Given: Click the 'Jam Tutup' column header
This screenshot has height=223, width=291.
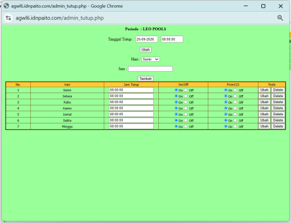Looking at the screenshot, I should pyautogui.click(x=131, y=84).
